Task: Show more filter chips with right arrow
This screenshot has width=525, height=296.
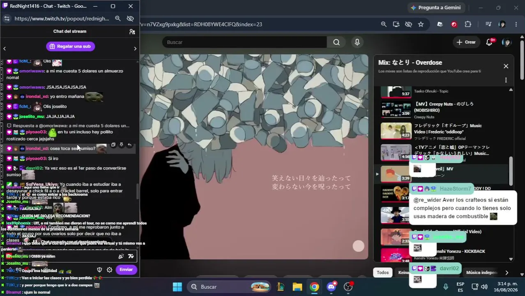Action: (x=507, y=273)
